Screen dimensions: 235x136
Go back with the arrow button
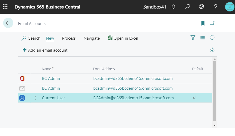click(8, 23)
